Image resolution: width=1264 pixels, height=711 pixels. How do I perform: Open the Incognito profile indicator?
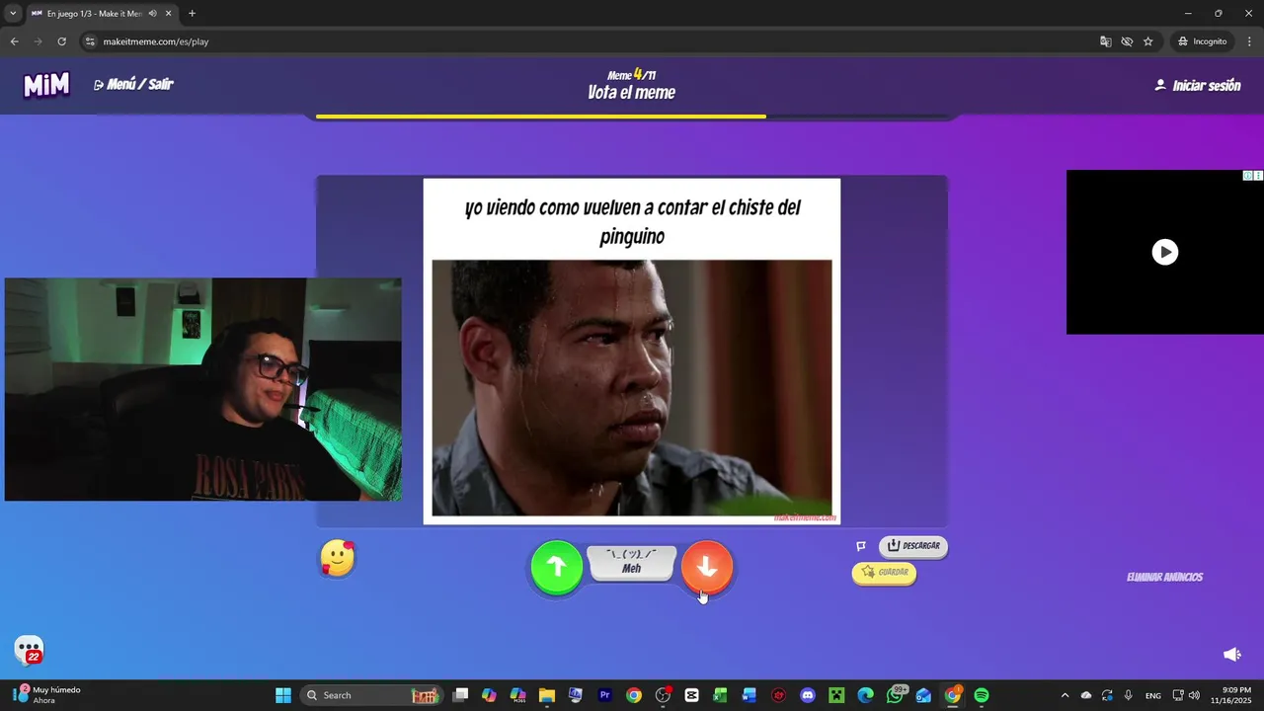pyautogui.click(x=1202, y=41)
